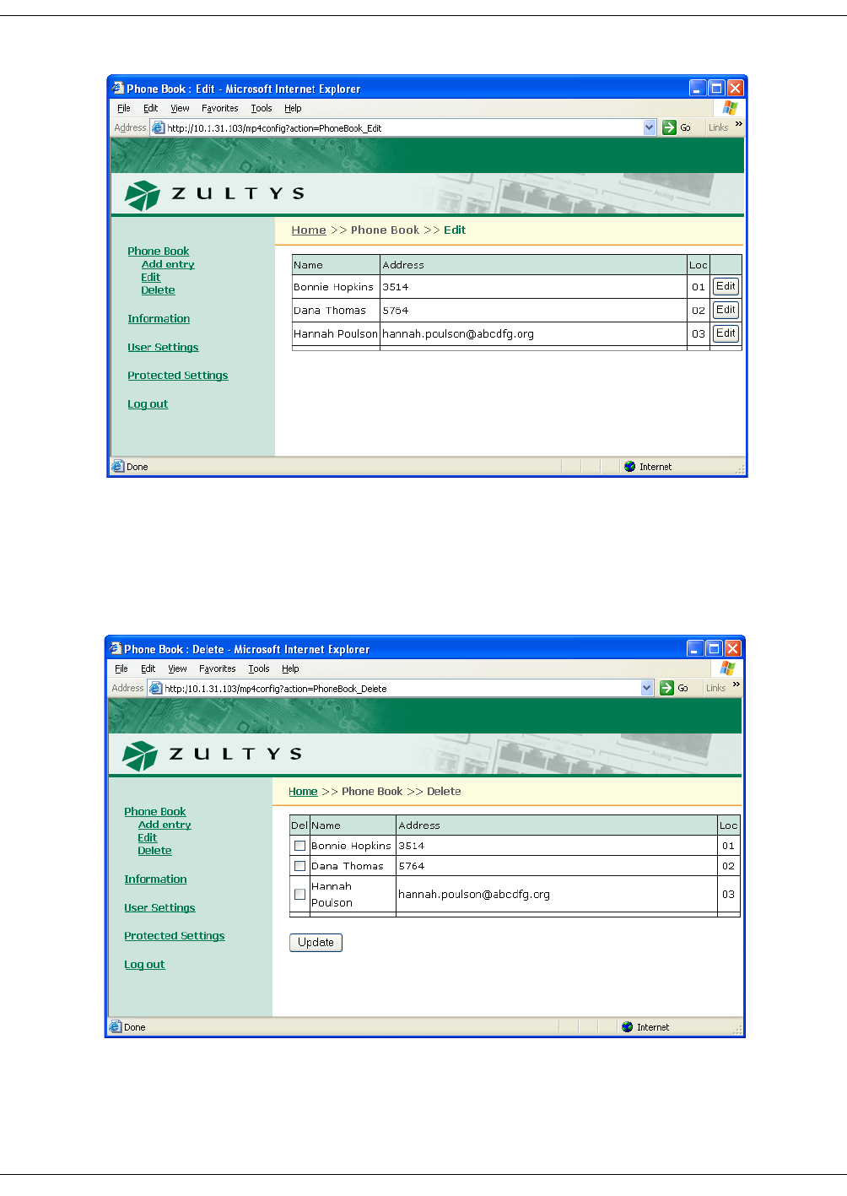
Task: Open Favorites menu in Edit window
Action: click(219, 108)
